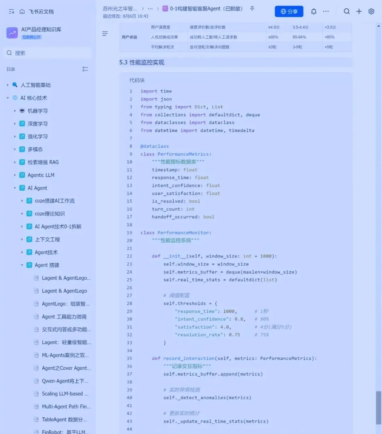
Task: Toggle the 目录 expand-all list icon
Action: click(x=85, y=69)
